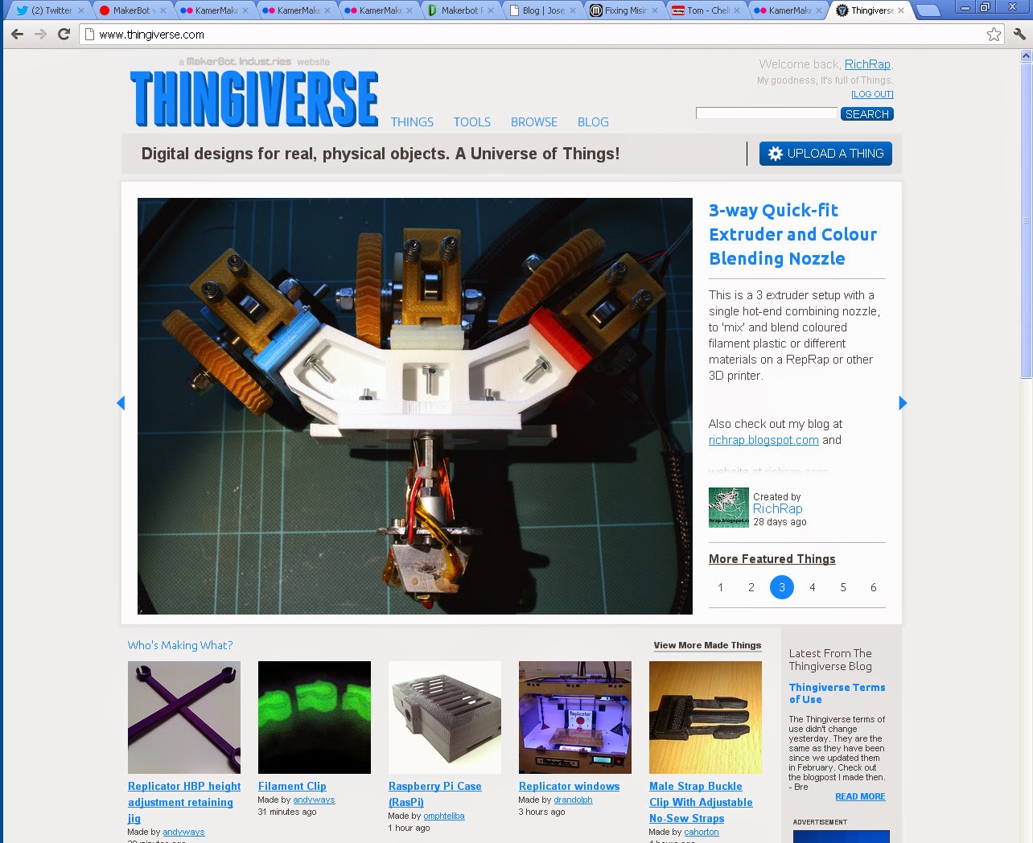Screen dimensions: 1033x843
Task: Open the Replicator windows thumbnail
Action: [x=575, y=718]
